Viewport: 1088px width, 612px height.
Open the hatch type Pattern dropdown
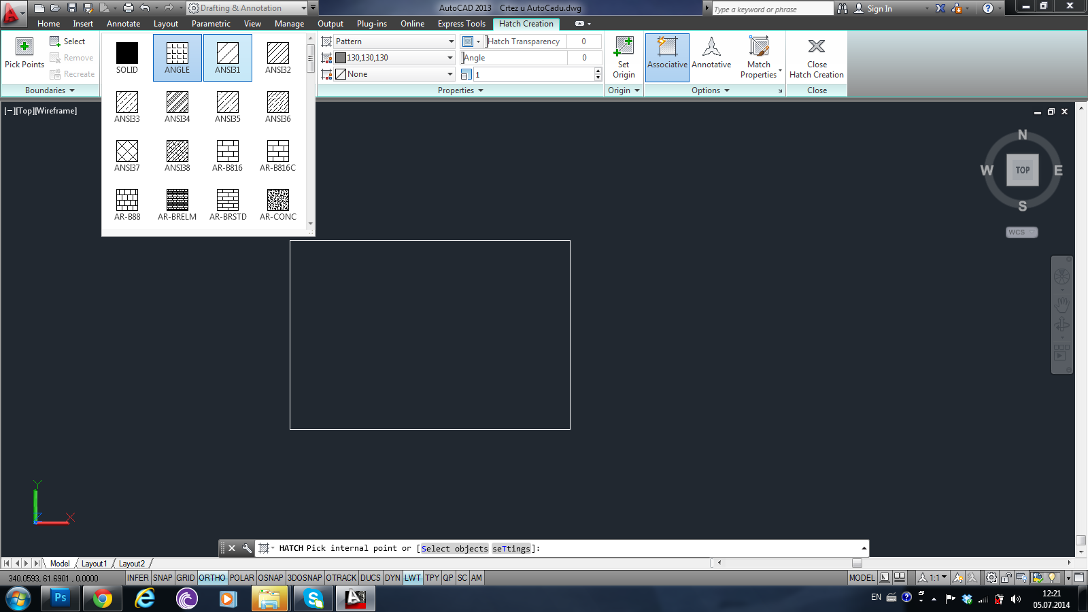coord(394,41)
